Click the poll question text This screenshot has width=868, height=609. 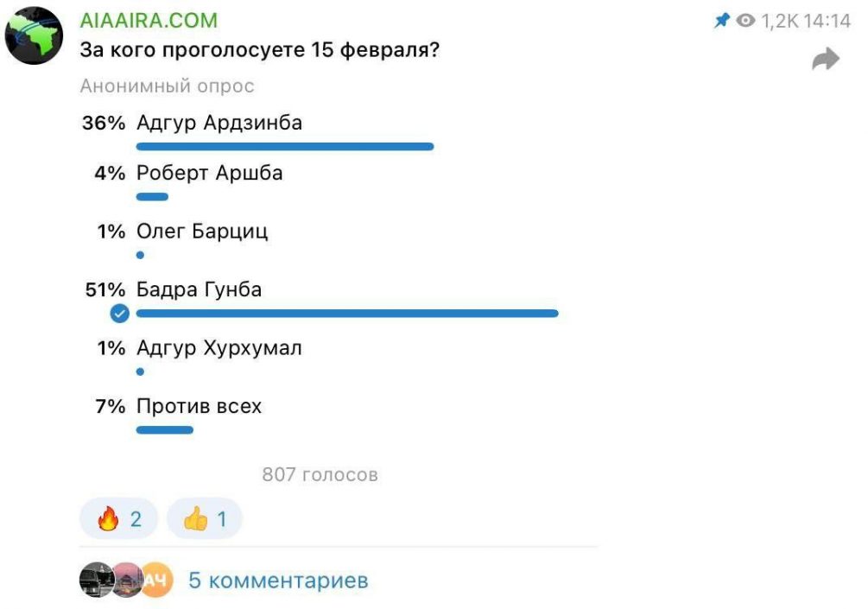coord(259,50)
